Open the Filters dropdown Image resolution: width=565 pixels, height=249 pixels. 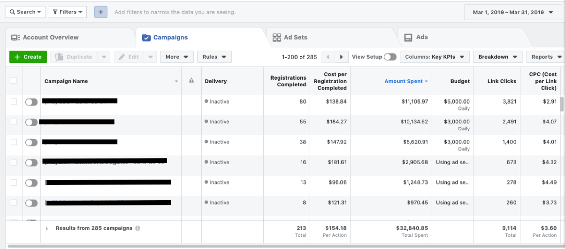(67, 12)
